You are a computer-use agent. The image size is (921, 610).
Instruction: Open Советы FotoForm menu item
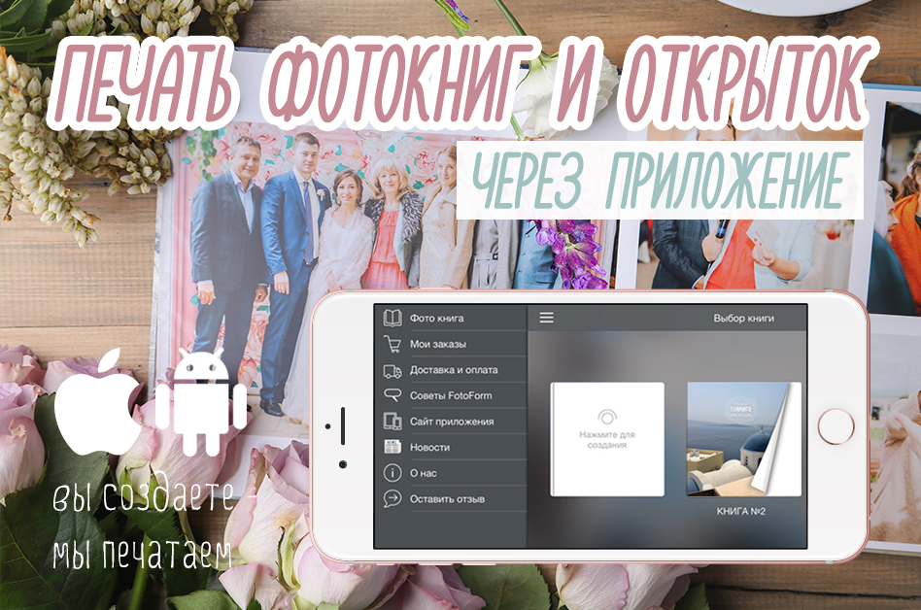point(451,395)
